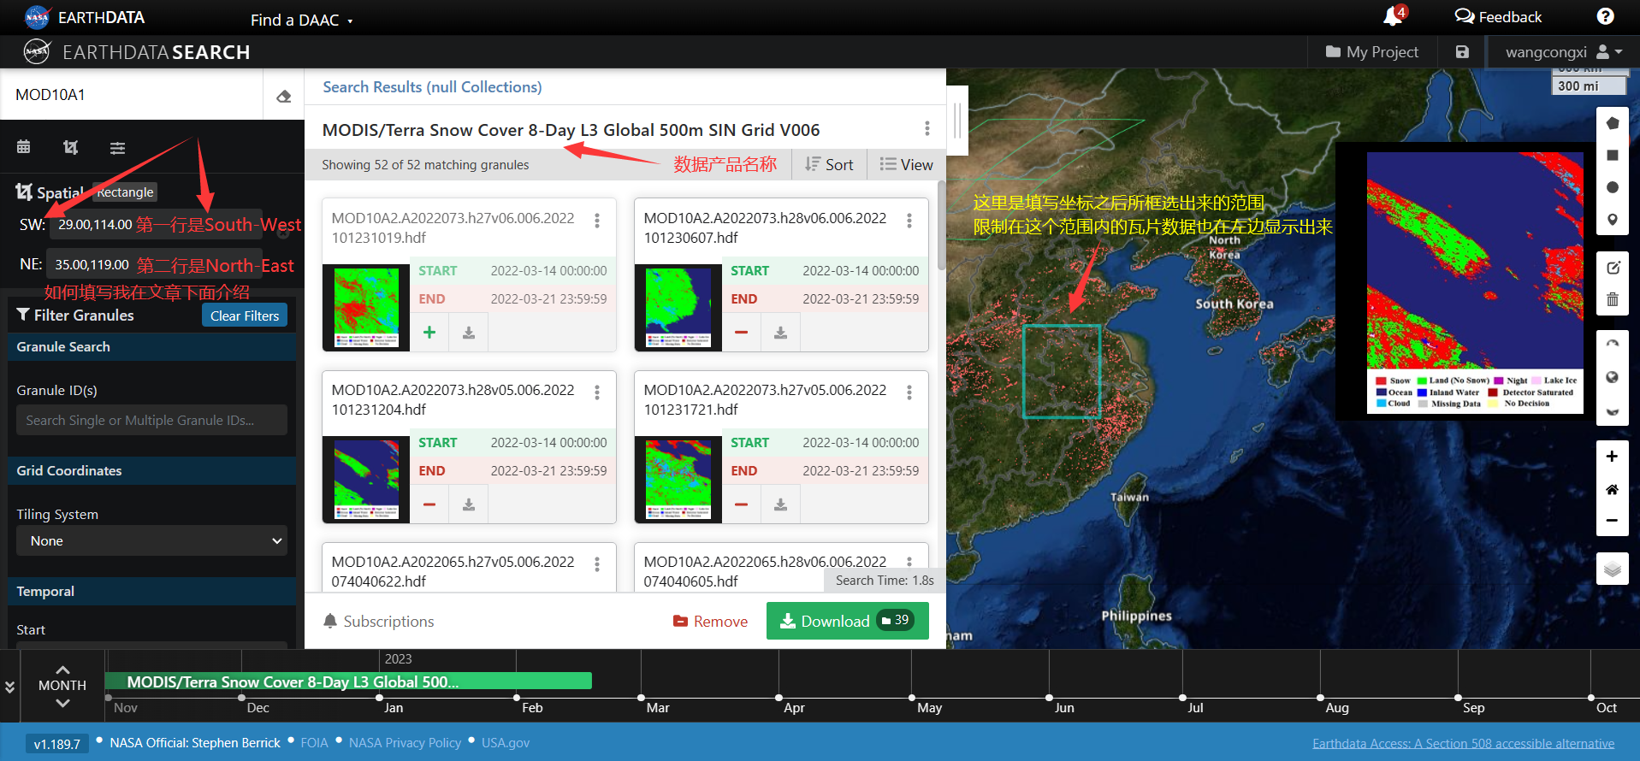Open Earthdata Access 508 accessible alternative link
The width and height of the screenshot is (1640, 761).
coord(1464,744)
